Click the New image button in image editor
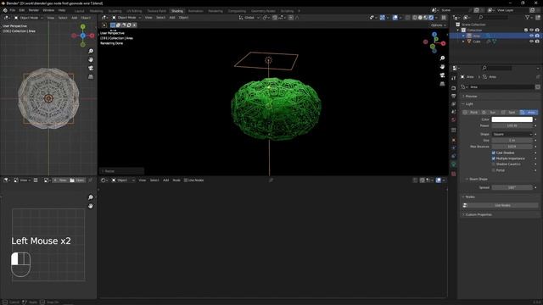The height and width of the screenshot is (305, 543). (x=60, y=180)
